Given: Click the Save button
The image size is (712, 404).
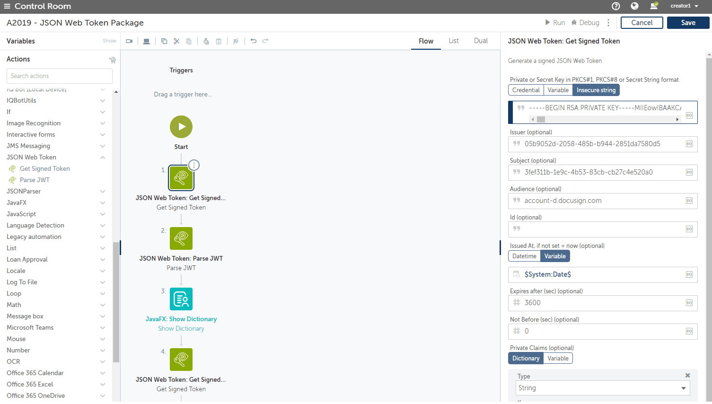Looking at the screenshot, I should tap(688, 23).
